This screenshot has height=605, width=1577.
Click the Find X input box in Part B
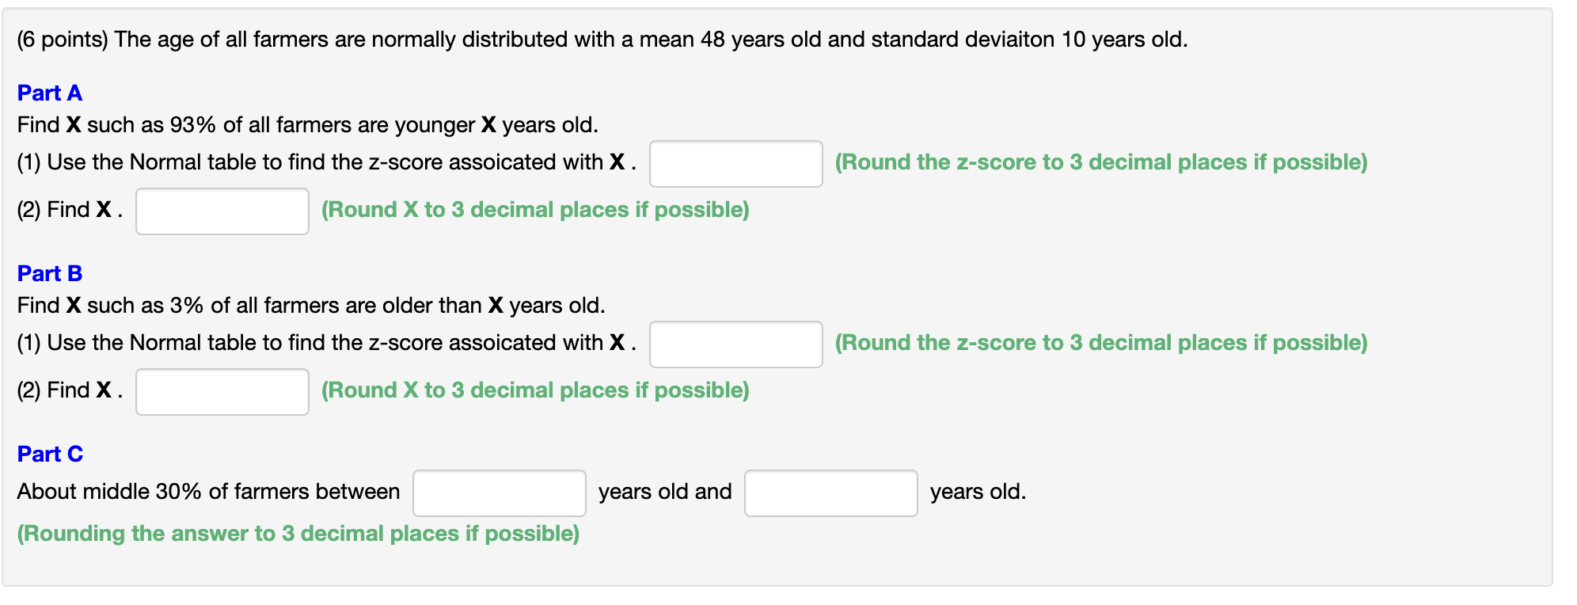222,391
